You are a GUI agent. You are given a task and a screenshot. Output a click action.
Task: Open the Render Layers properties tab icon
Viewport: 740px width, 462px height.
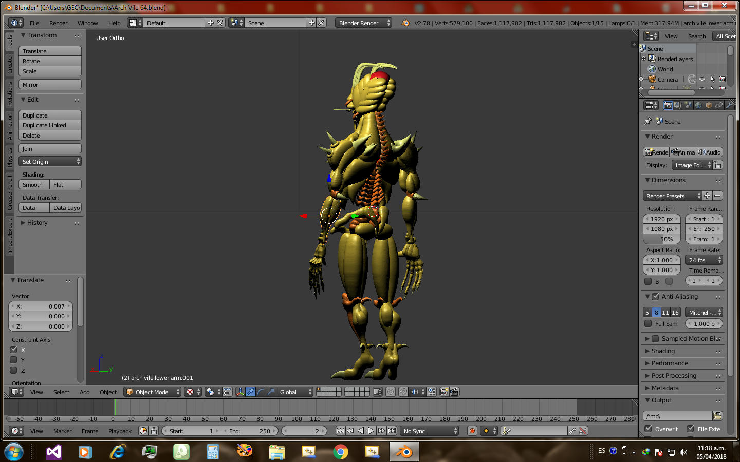tap(678, 105)
